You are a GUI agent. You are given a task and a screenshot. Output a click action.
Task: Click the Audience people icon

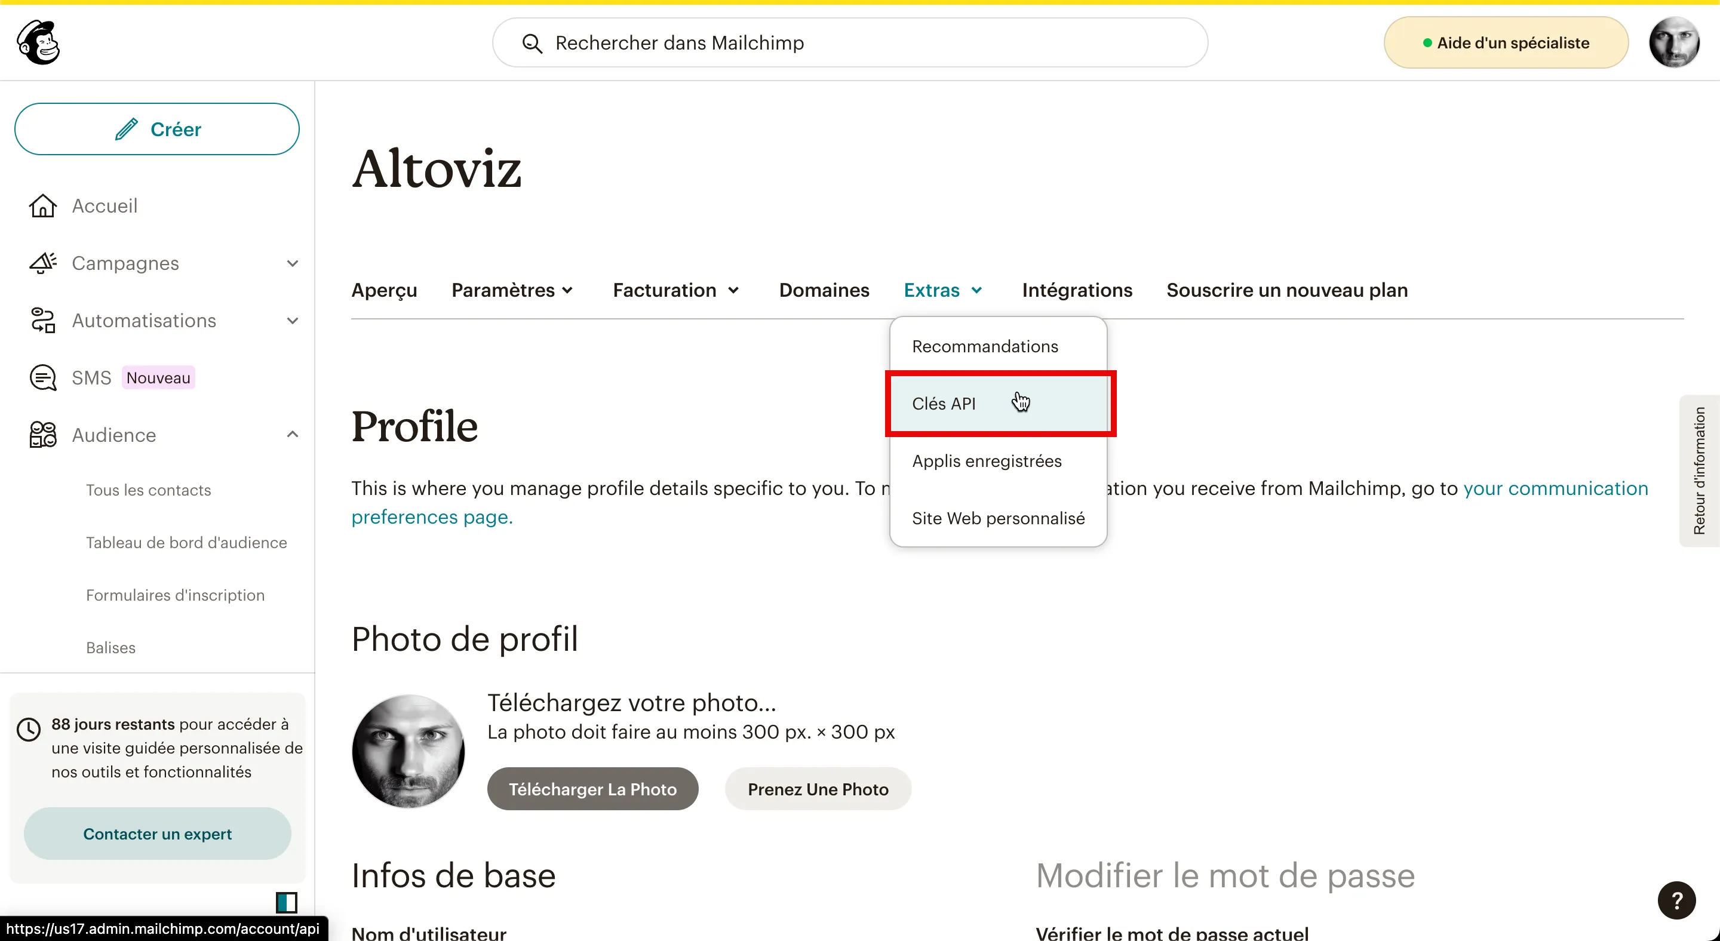(43, 435)
